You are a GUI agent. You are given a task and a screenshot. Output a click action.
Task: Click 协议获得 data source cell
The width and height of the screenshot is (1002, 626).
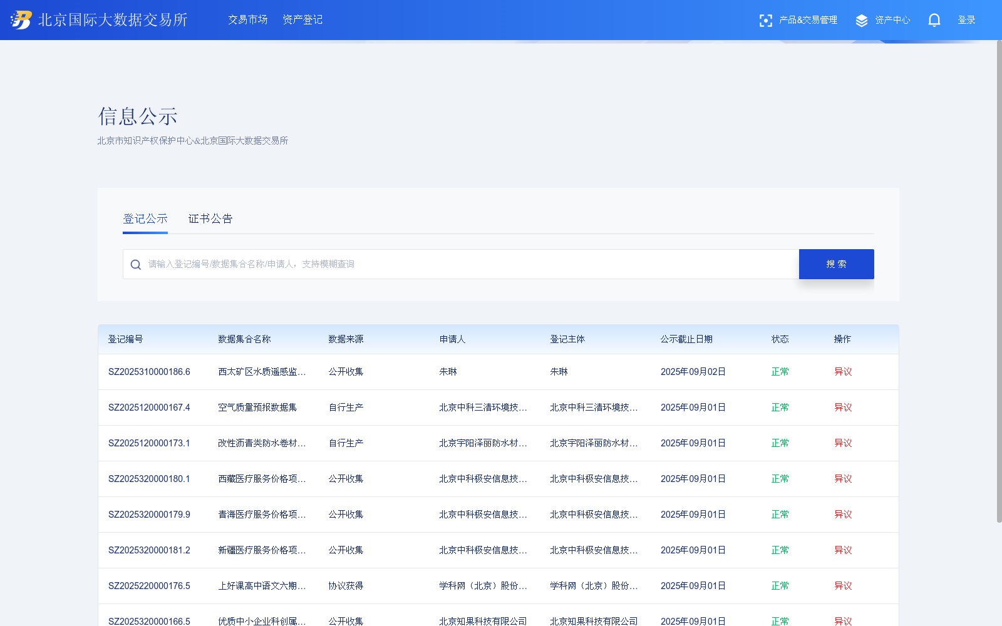click(346, 586)
